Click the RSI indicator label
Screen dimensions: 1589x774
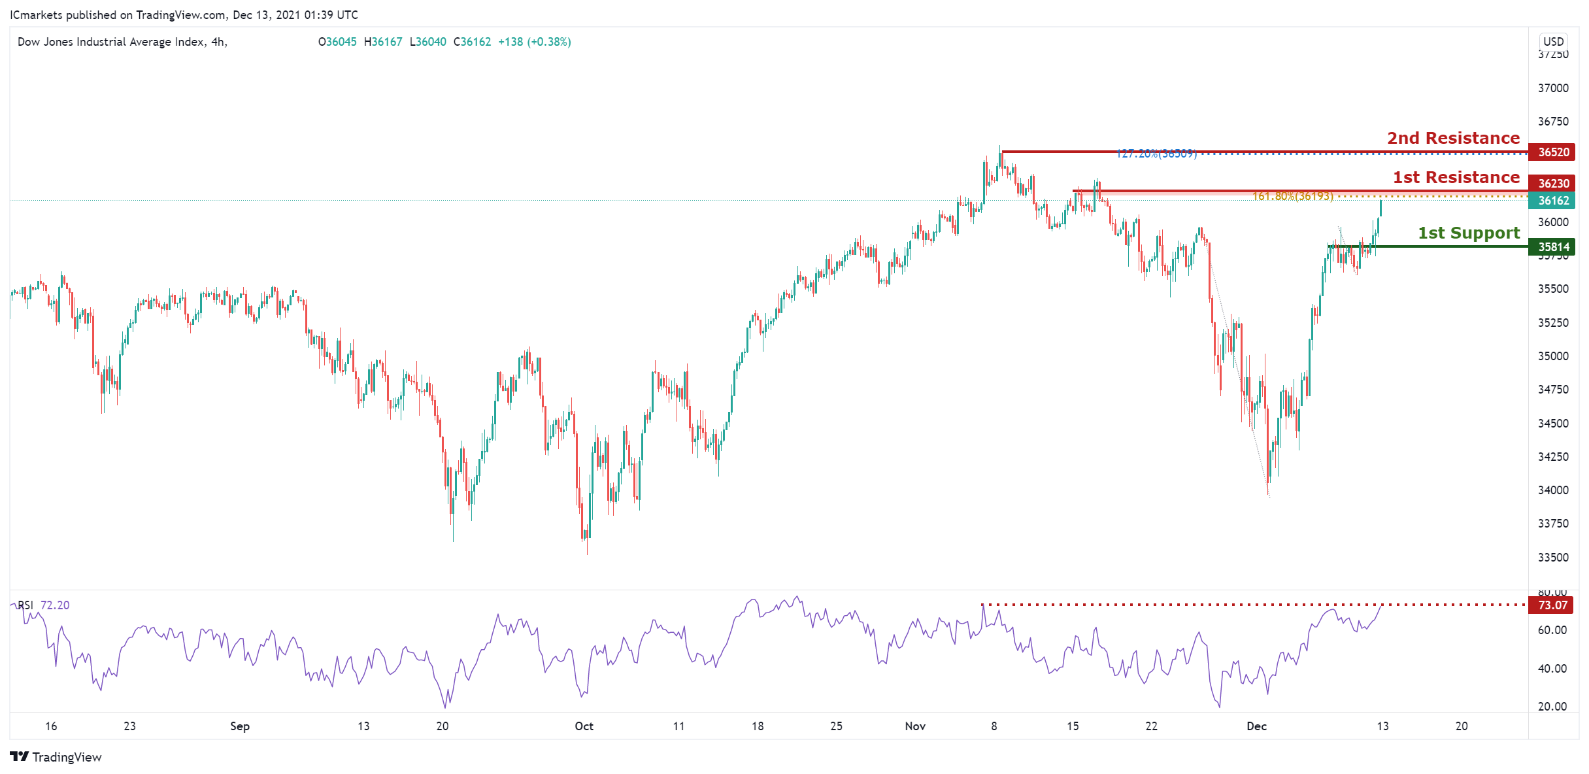tap(25, 605)
